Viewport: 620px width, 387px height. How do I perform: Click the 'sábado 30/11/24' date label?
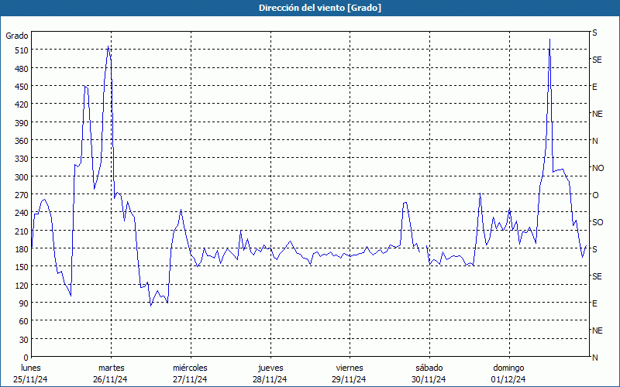[429, 374]
